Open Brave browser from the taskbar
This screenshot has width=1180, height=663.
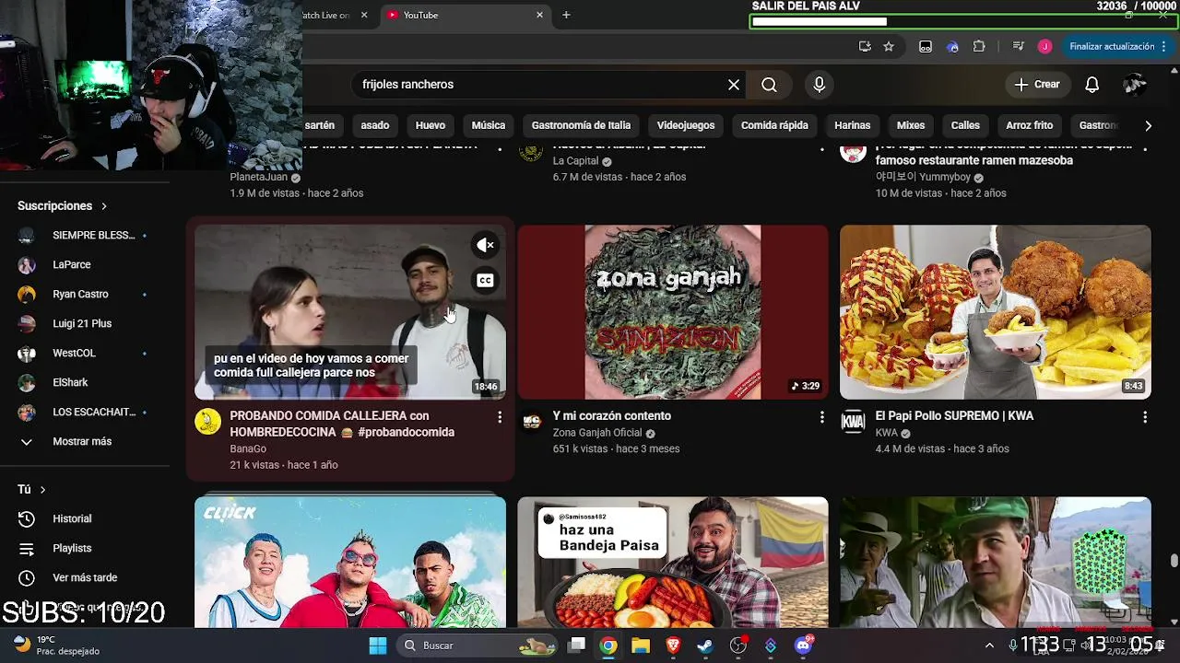[x=673, y=646]
